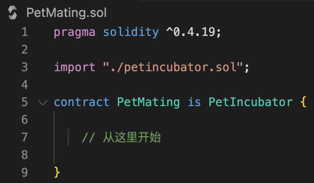The height and width of the screenshot is (183, 314).
Task: Click the "import" keyword
Action: pyautogui.click(x=74, y=67)
